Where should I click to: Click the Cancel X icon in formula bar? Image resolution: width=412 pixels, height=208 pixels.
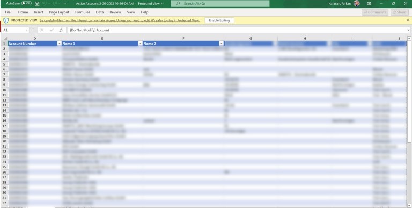[42, 30]
